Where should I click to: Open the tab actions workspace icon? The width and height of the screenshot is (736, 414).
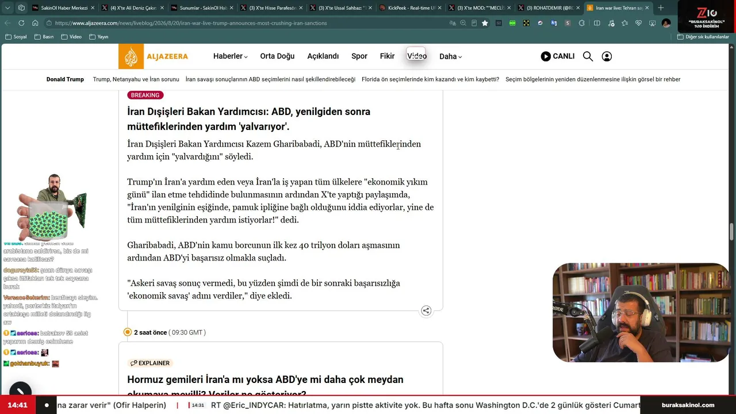coord(21,8)
